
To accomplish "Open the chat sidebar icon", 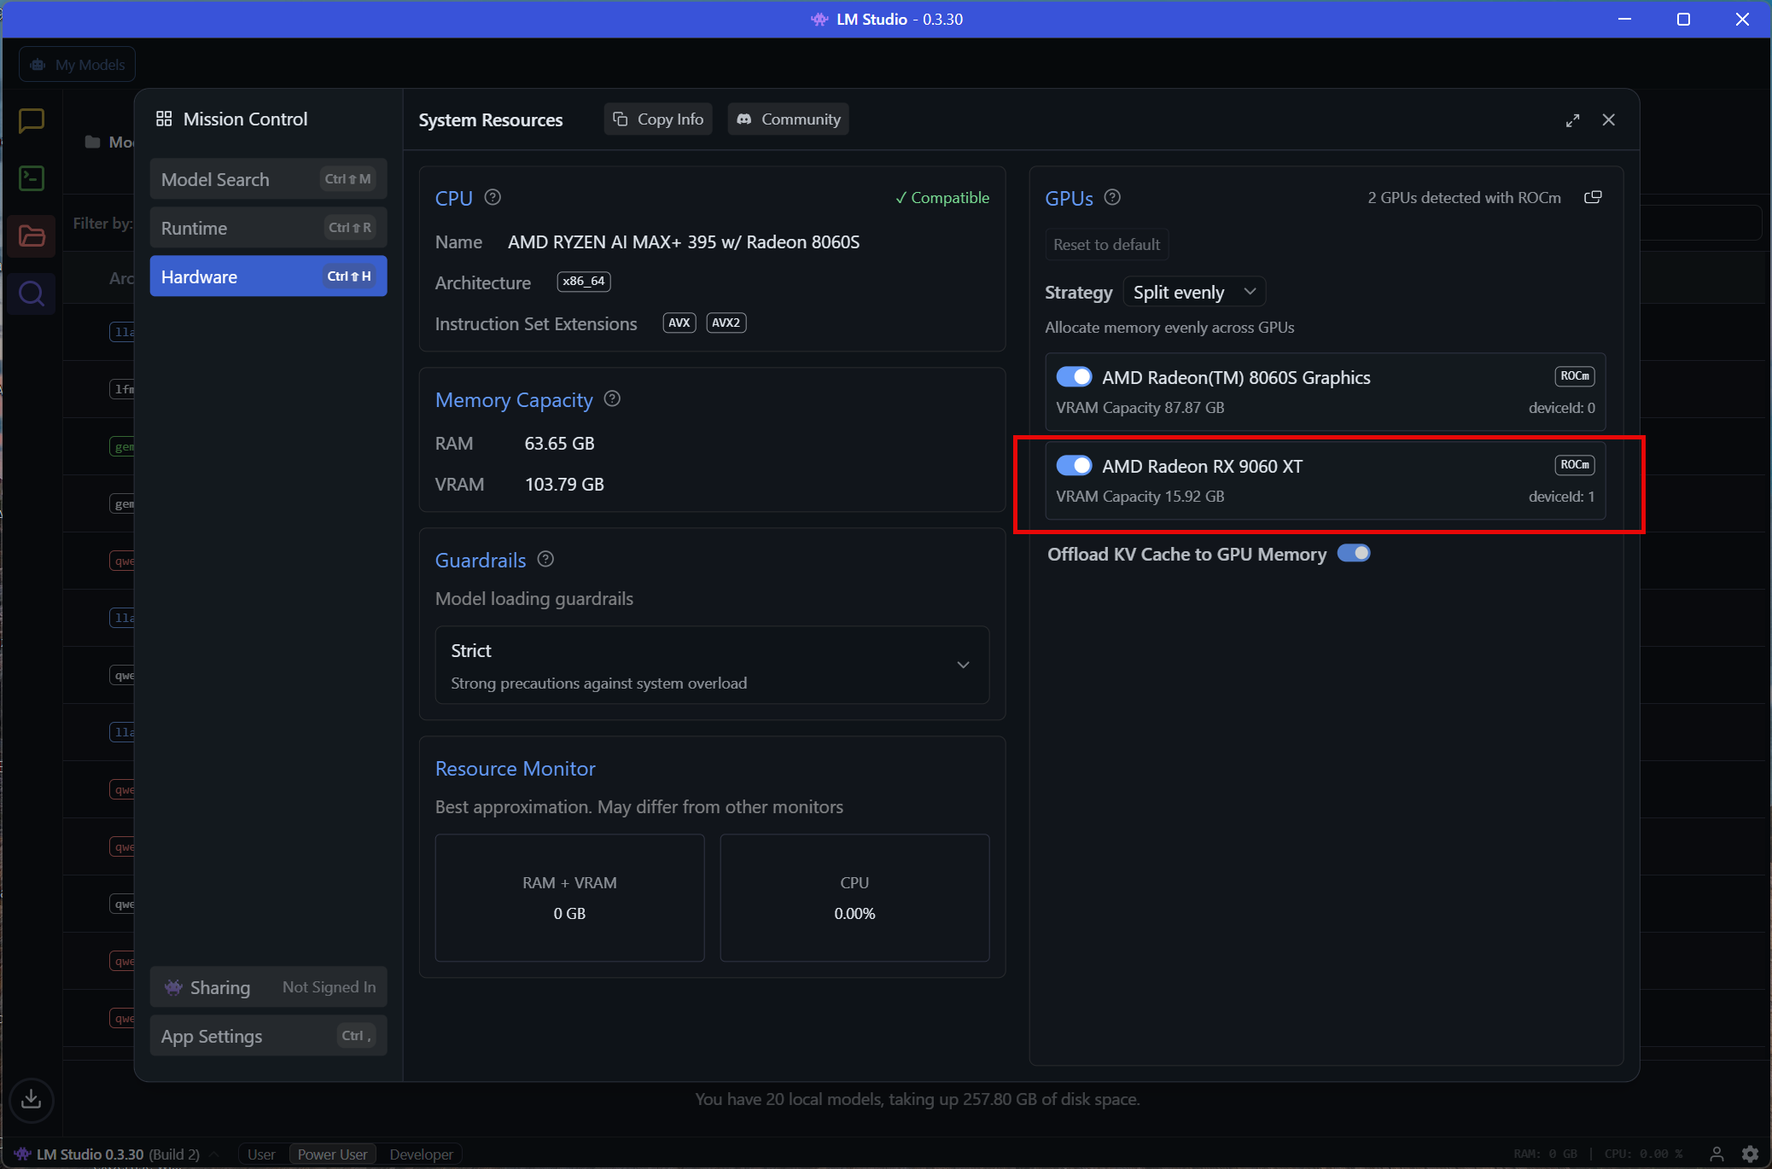I will point(32,120).
